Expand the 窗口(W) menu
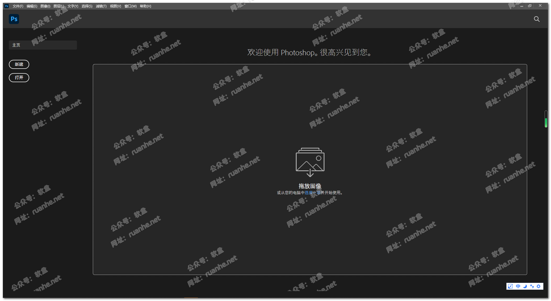This screenshot has width=551, height=301. tap(131, 6)
